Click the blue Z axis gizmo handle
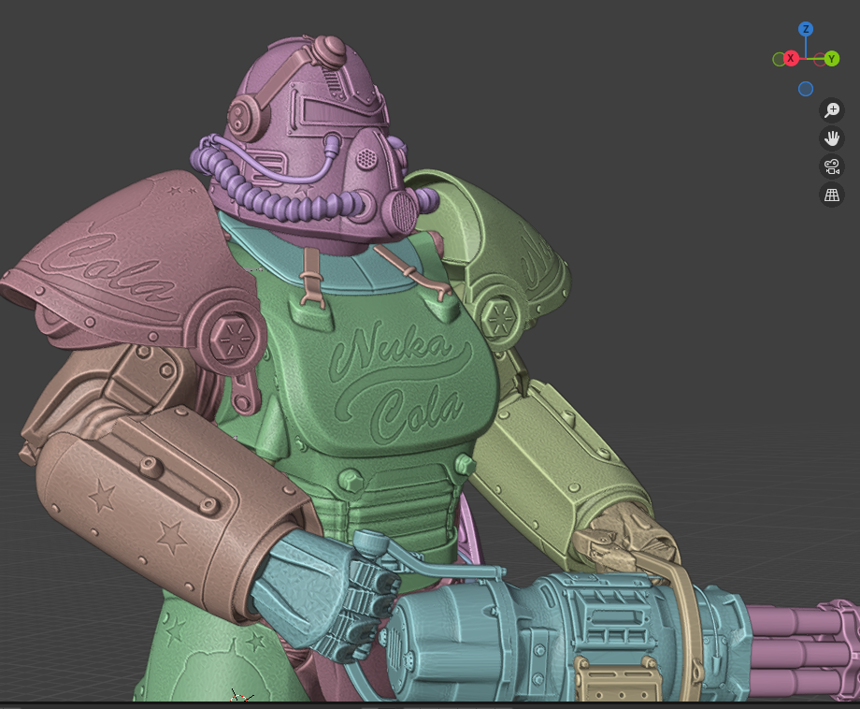The width and height of the screenshot is (860, 709). (805, 30)
